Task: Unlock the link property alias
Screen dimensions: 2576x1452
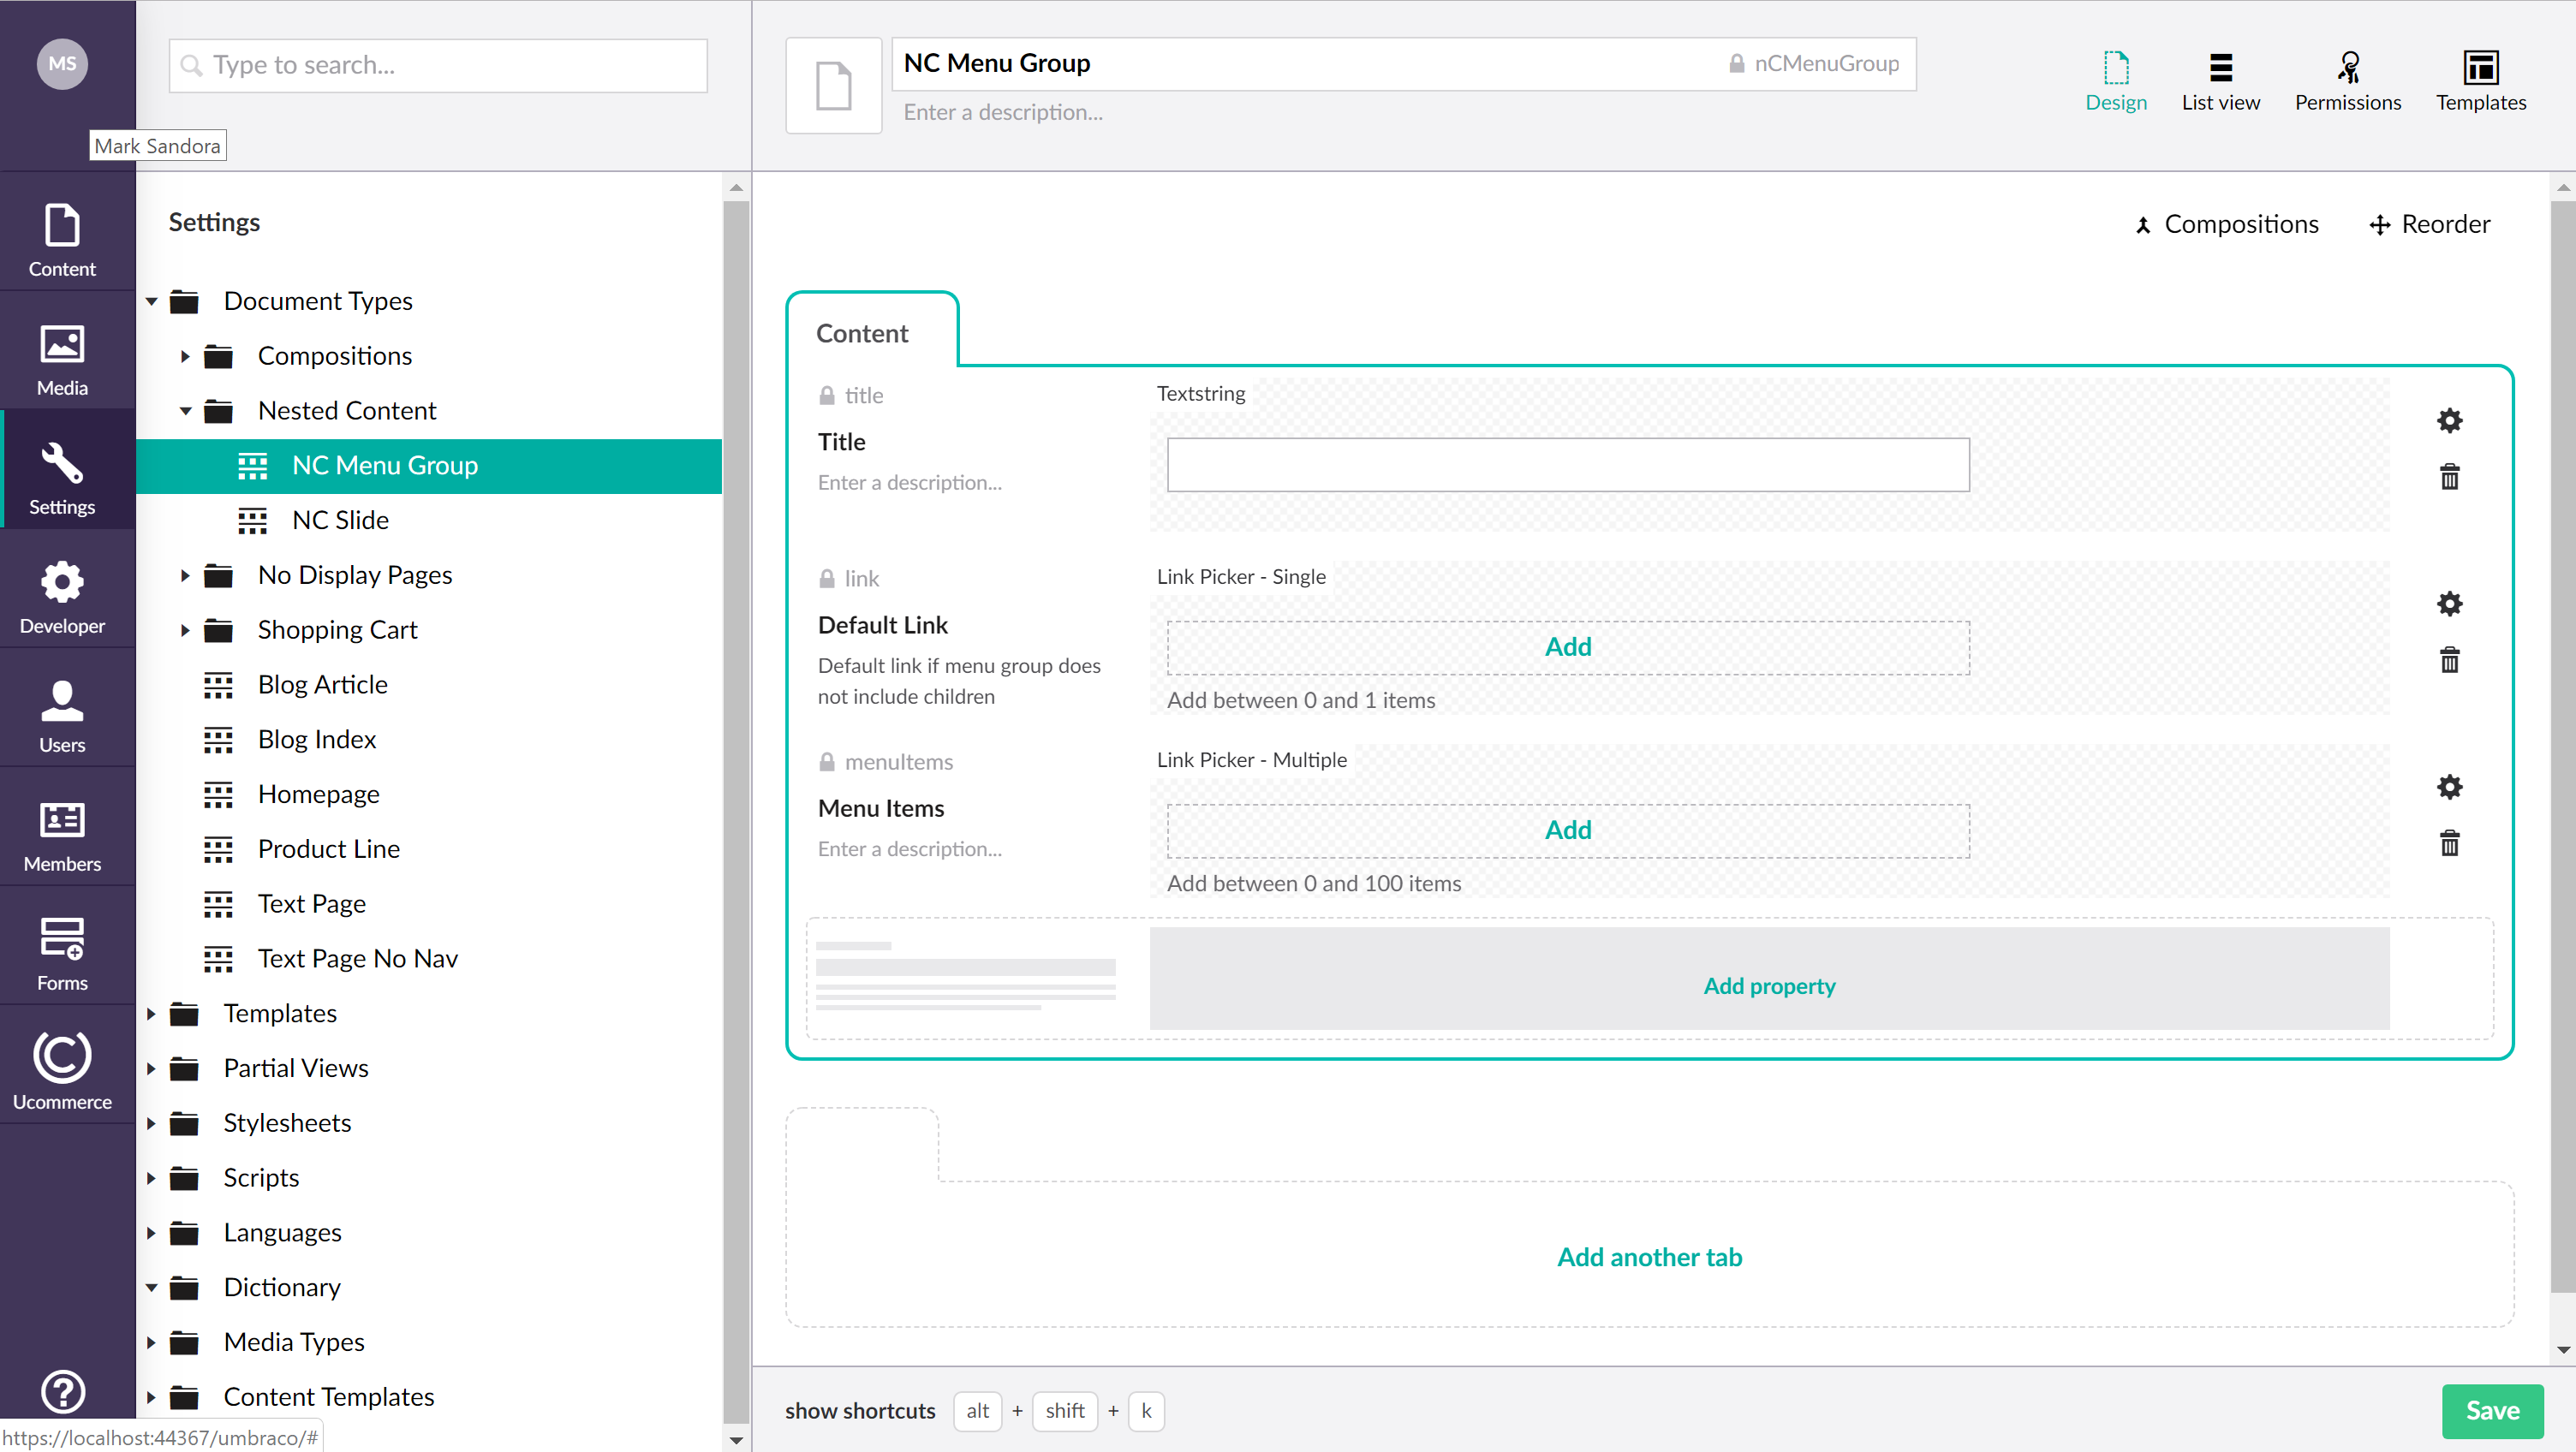Action: click(x=827, y=579)
